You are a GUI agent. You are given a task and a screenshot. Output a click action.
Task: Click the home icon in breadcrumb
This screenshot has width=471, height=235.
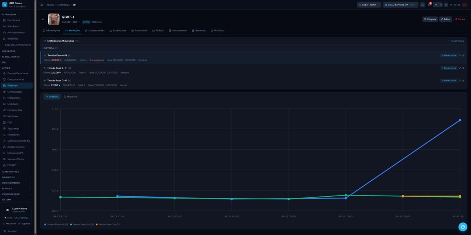42,5
